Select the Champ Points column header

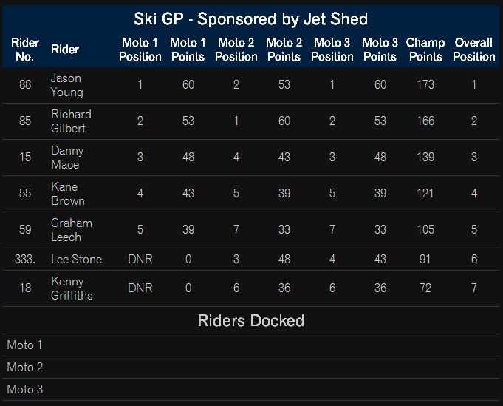(x=425, y=50)
